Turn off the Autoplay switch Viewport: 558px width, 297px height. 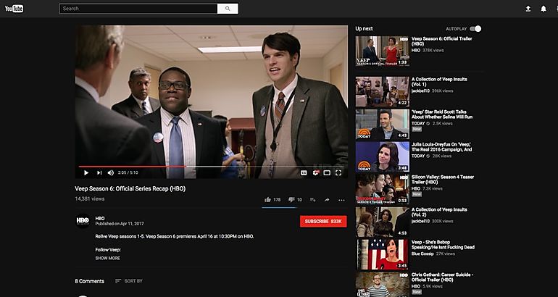click(475, 29)
